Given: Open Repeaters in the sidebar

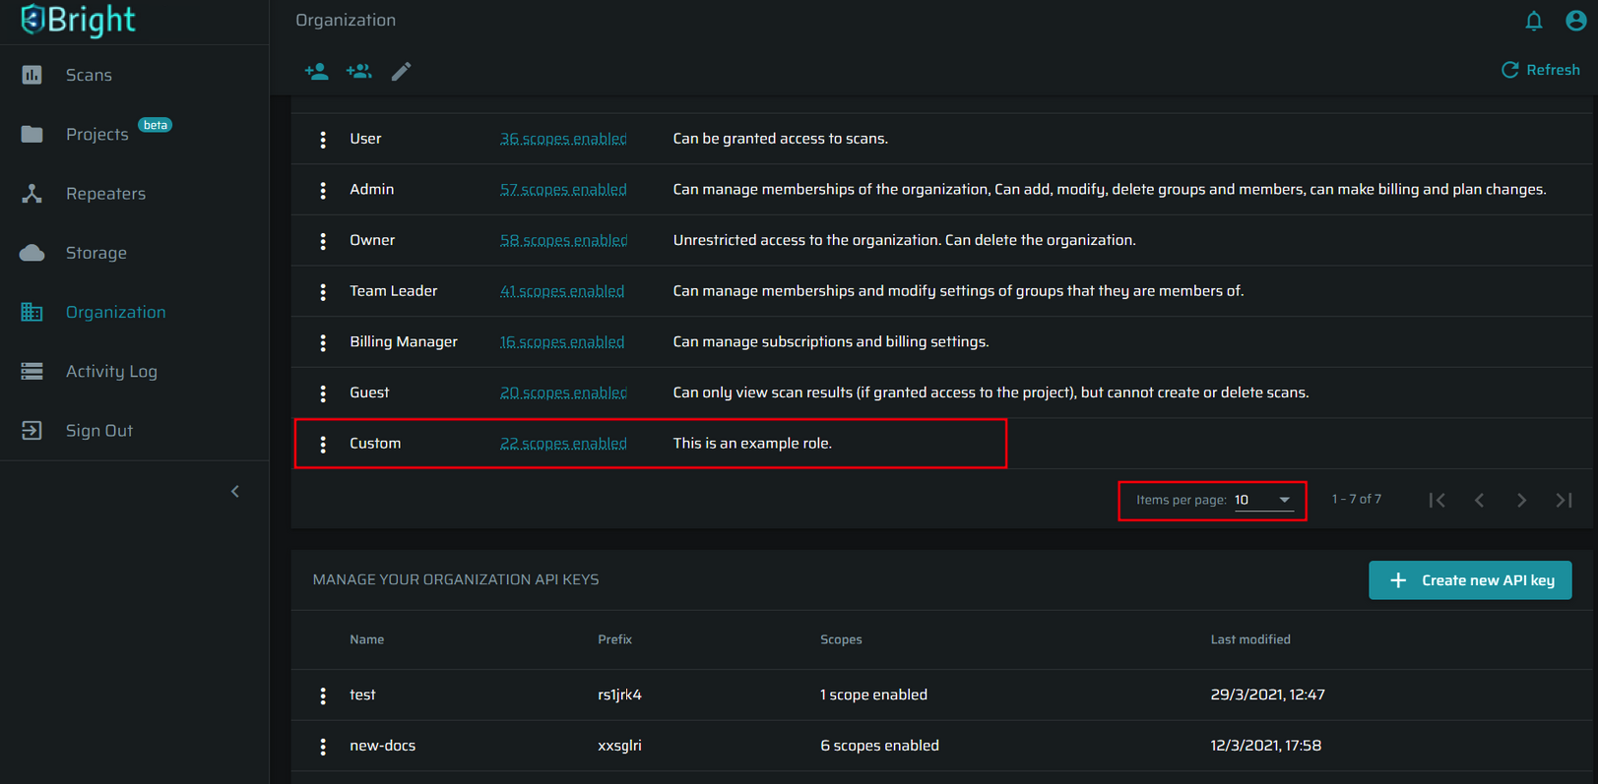Looking at the screenshot, I should [x=105, y=194].
